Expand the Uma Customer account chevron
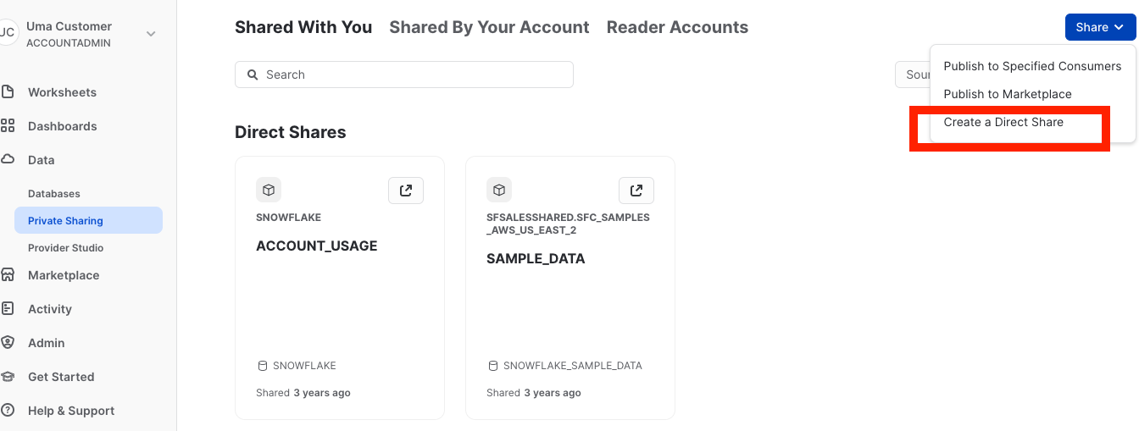The image size is (1139, 431). 151,34
